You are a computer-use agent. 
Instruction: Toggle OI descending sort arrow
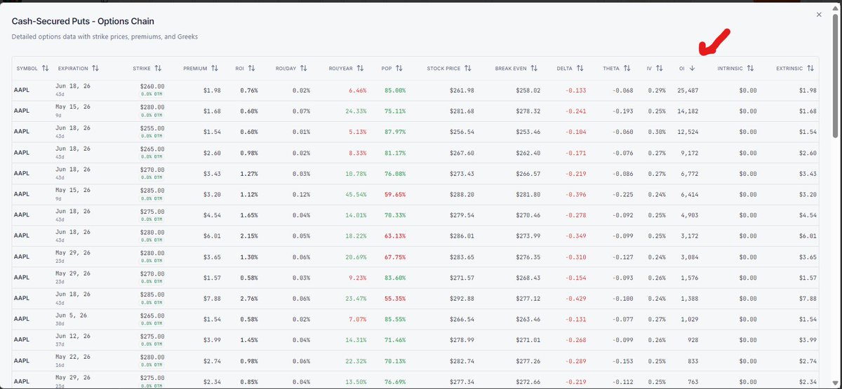693,69
